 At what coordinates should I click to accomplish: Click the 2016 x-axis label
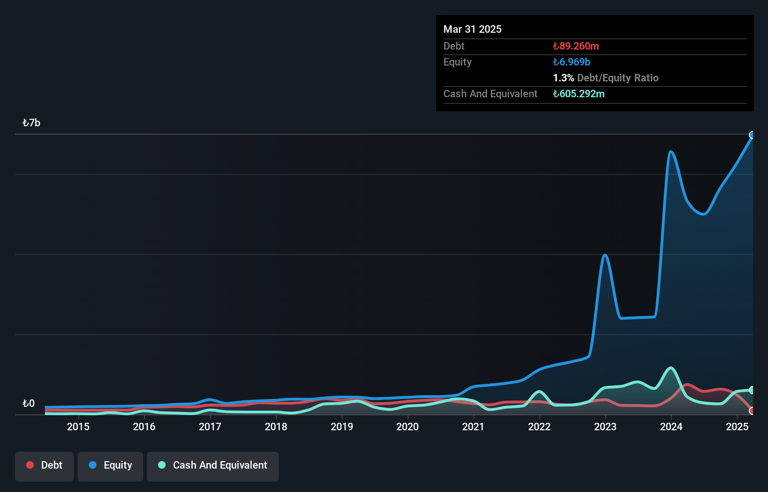point(144,427)
